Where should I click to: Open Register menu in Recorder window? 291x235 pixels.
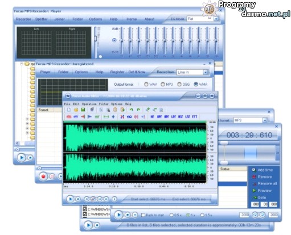point(117,72)
